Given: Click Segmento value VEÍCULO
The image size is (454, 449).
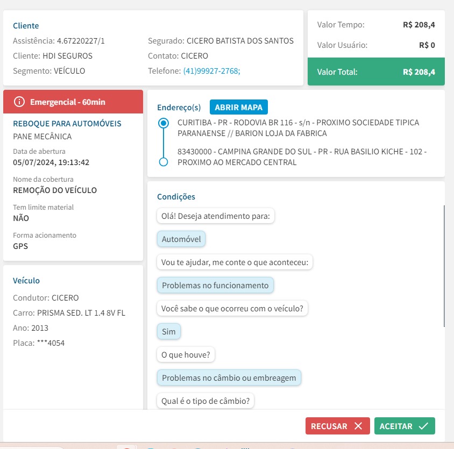Looking at the screenshot, I should click(x=69, y=71).
